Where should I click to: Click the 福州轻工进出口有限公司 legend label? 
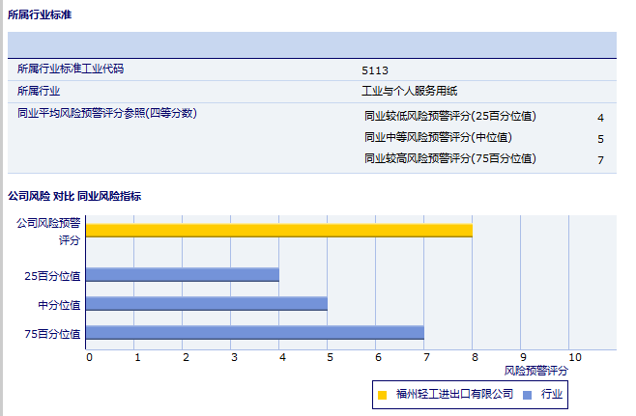(454, 395)
